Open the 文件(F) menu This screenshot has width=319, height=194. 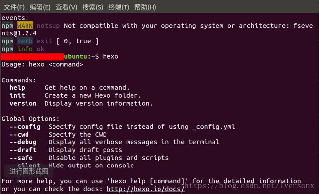[x=14, y=7]
